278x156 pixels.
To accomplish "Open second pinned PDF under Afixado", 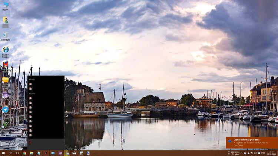I will (46, 89).
